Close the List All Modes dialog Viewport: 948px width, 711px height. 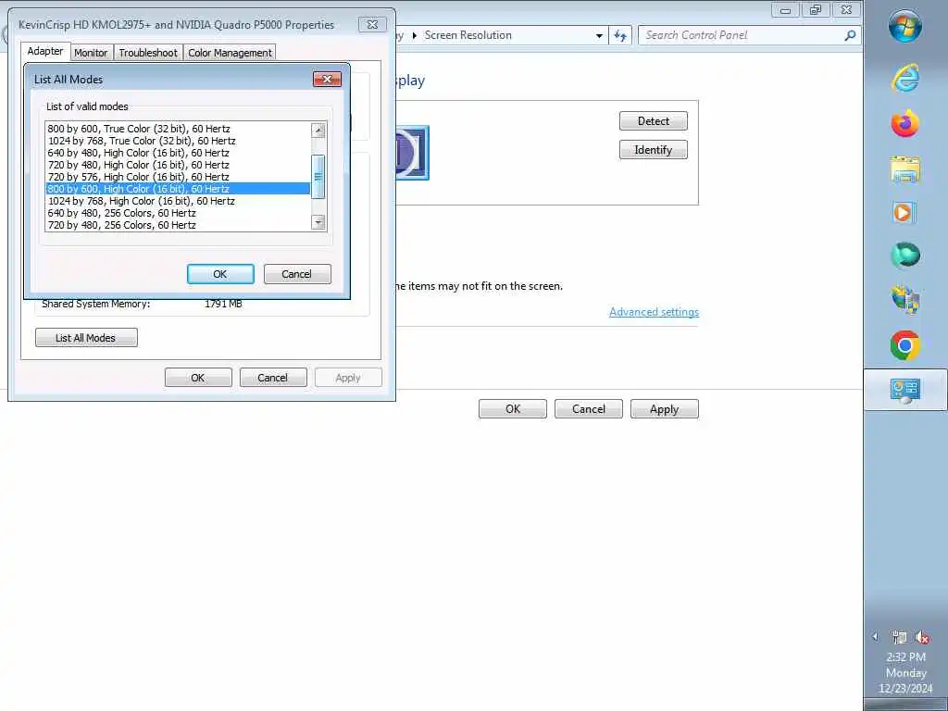click(327, 80)
